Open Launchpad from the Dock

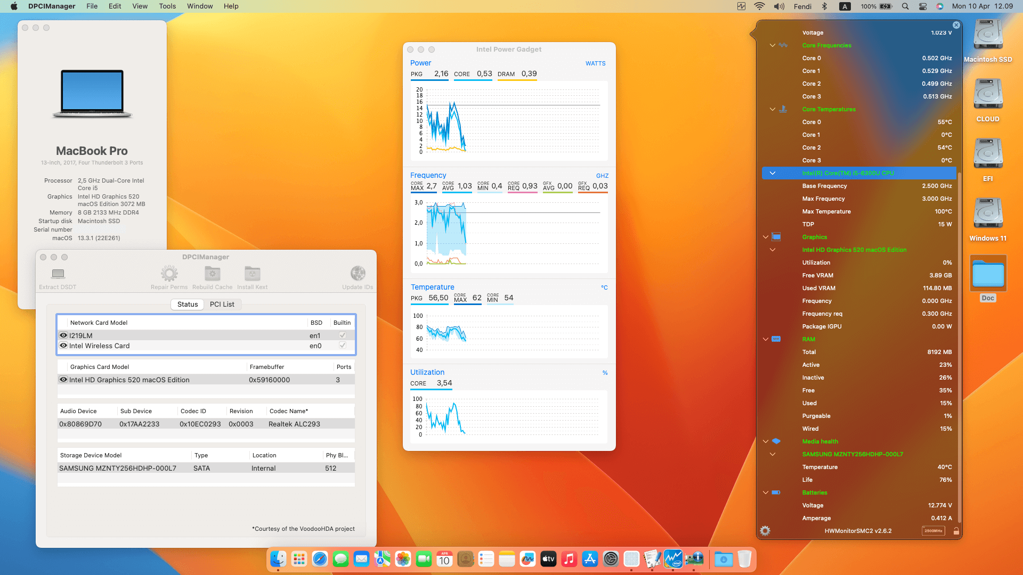pyautogui.click(x=299, y=559)
